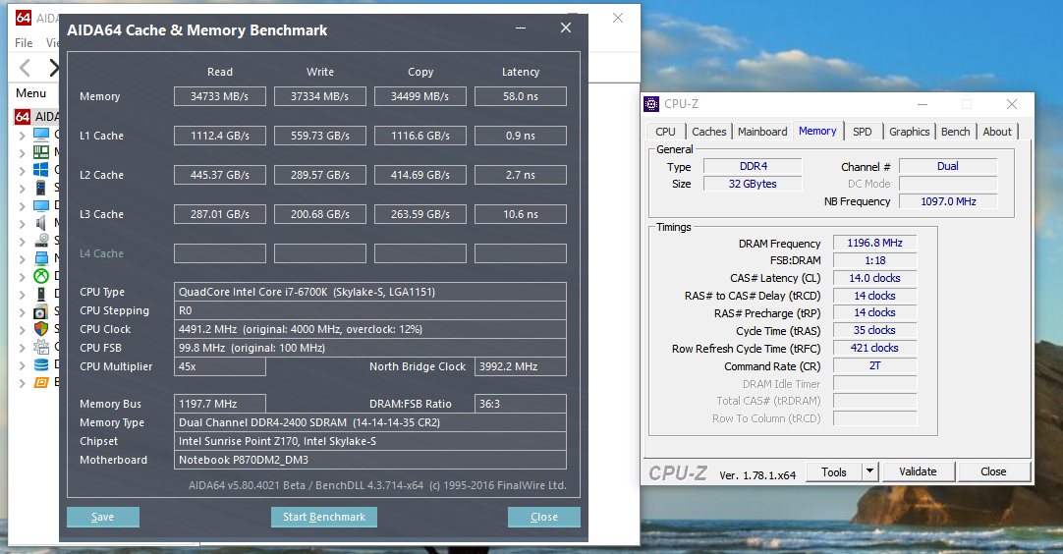This screenshot has height=554, width=1063.
Task: Expand the Database node chevron
Action: [23, 365]
